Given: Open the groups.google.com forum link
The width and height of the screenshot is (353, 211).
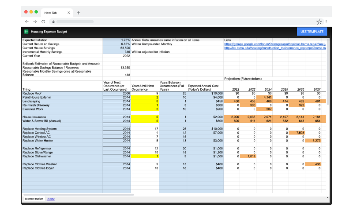Looking at the screenshot, I should coord(275,44).
